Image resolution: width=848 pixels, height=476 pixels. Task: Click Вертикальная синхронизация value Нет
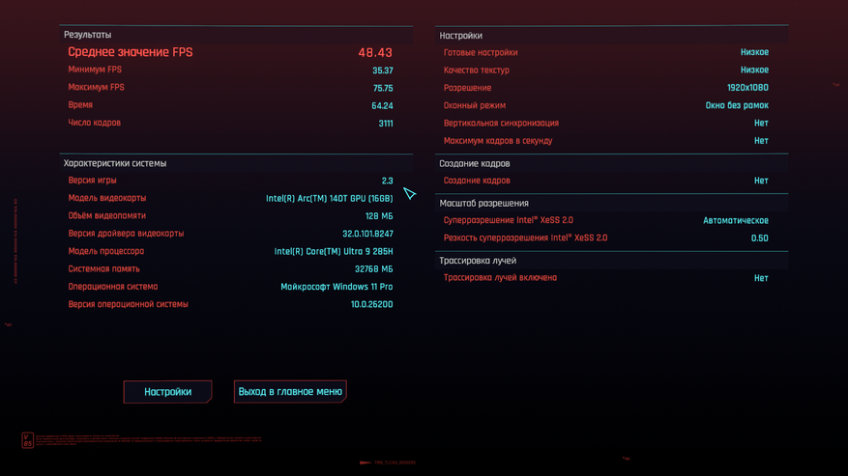[761, 124]
